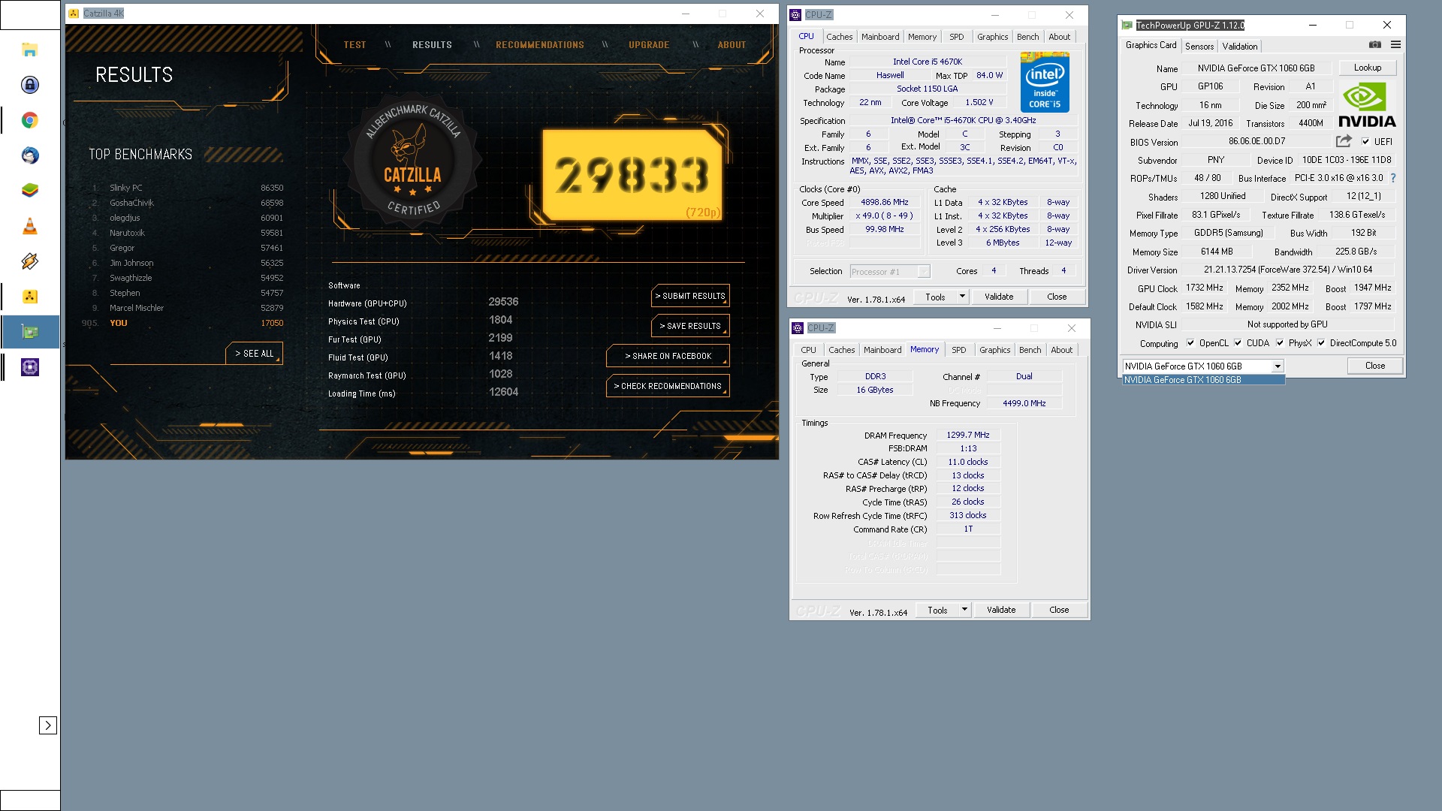Click the Intel Core i5 logo
Image resolution: width=1442 pixels, height=811 pixels.
click(1045, 83)
